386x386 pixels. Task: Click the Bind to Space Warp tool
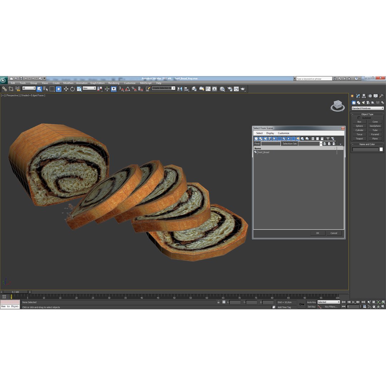tap(18, 89)
